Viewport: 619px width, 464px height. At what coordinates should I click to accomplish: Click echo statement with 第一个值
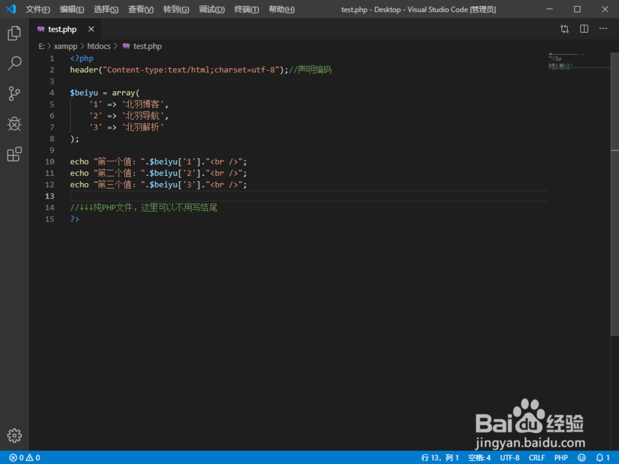coord(158,161)
